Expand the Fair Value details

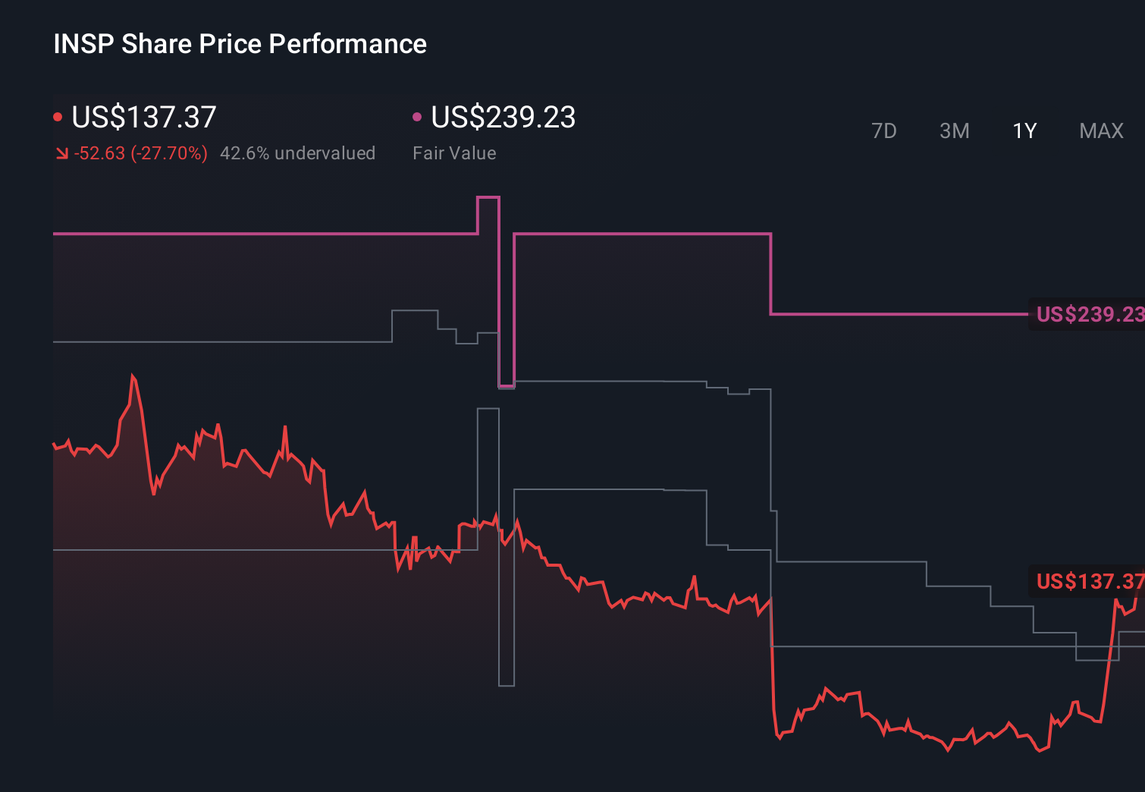pyautogui.click(x=454, y=152)
